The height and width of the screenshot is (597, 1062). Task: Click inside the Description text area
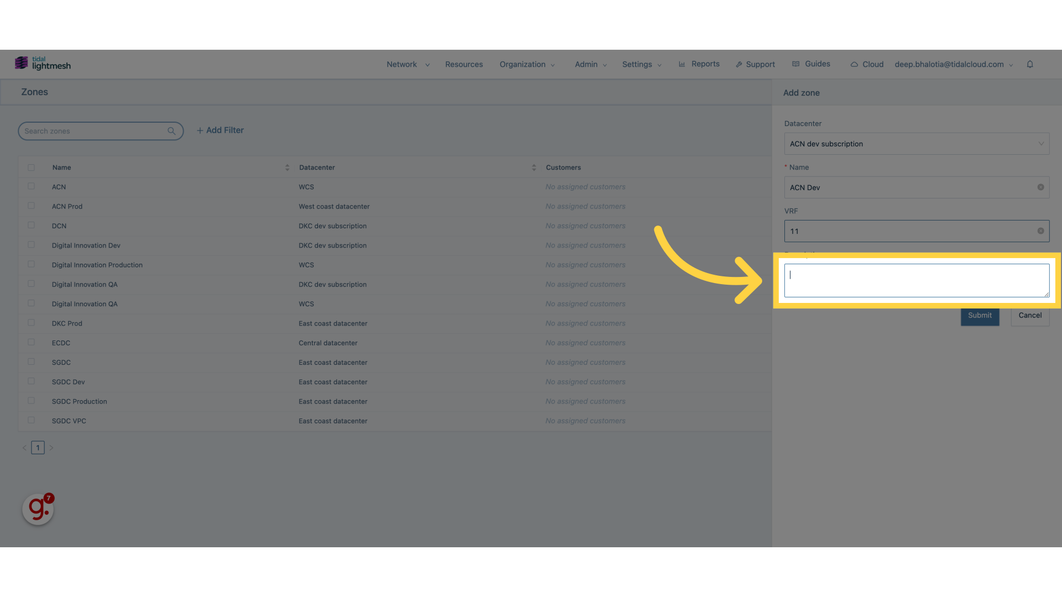(917, 280)
